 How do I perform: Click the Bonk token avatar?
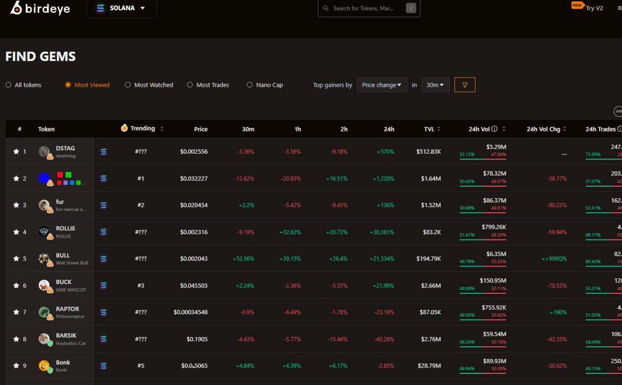pos(45,366)
